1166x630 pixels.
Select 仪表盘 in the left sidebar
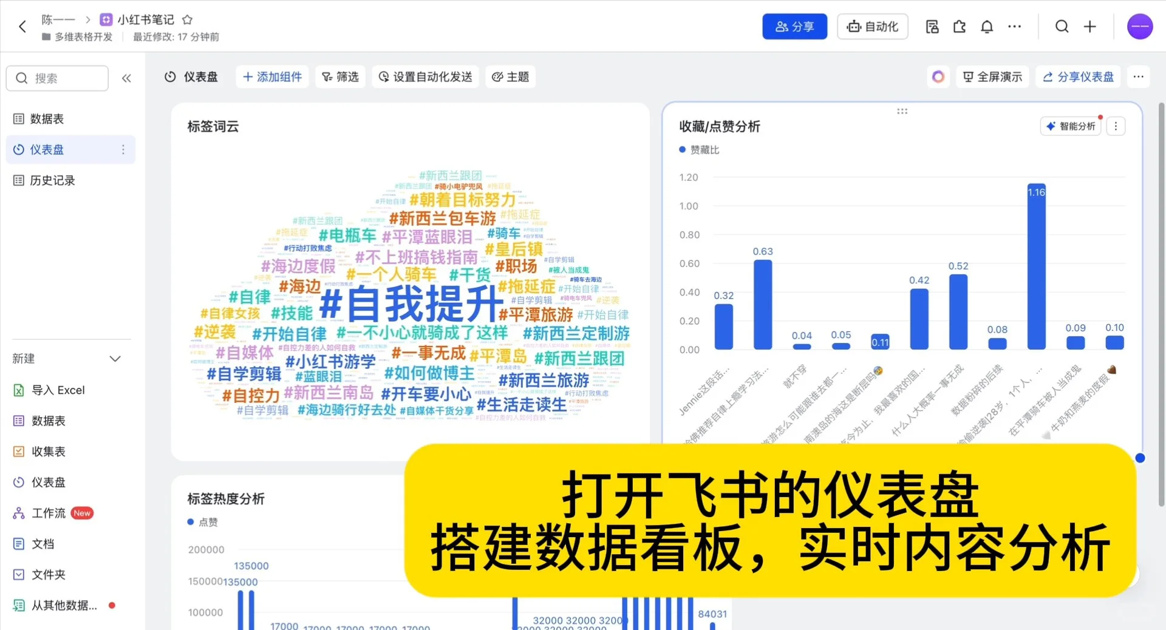coord(47,149)
